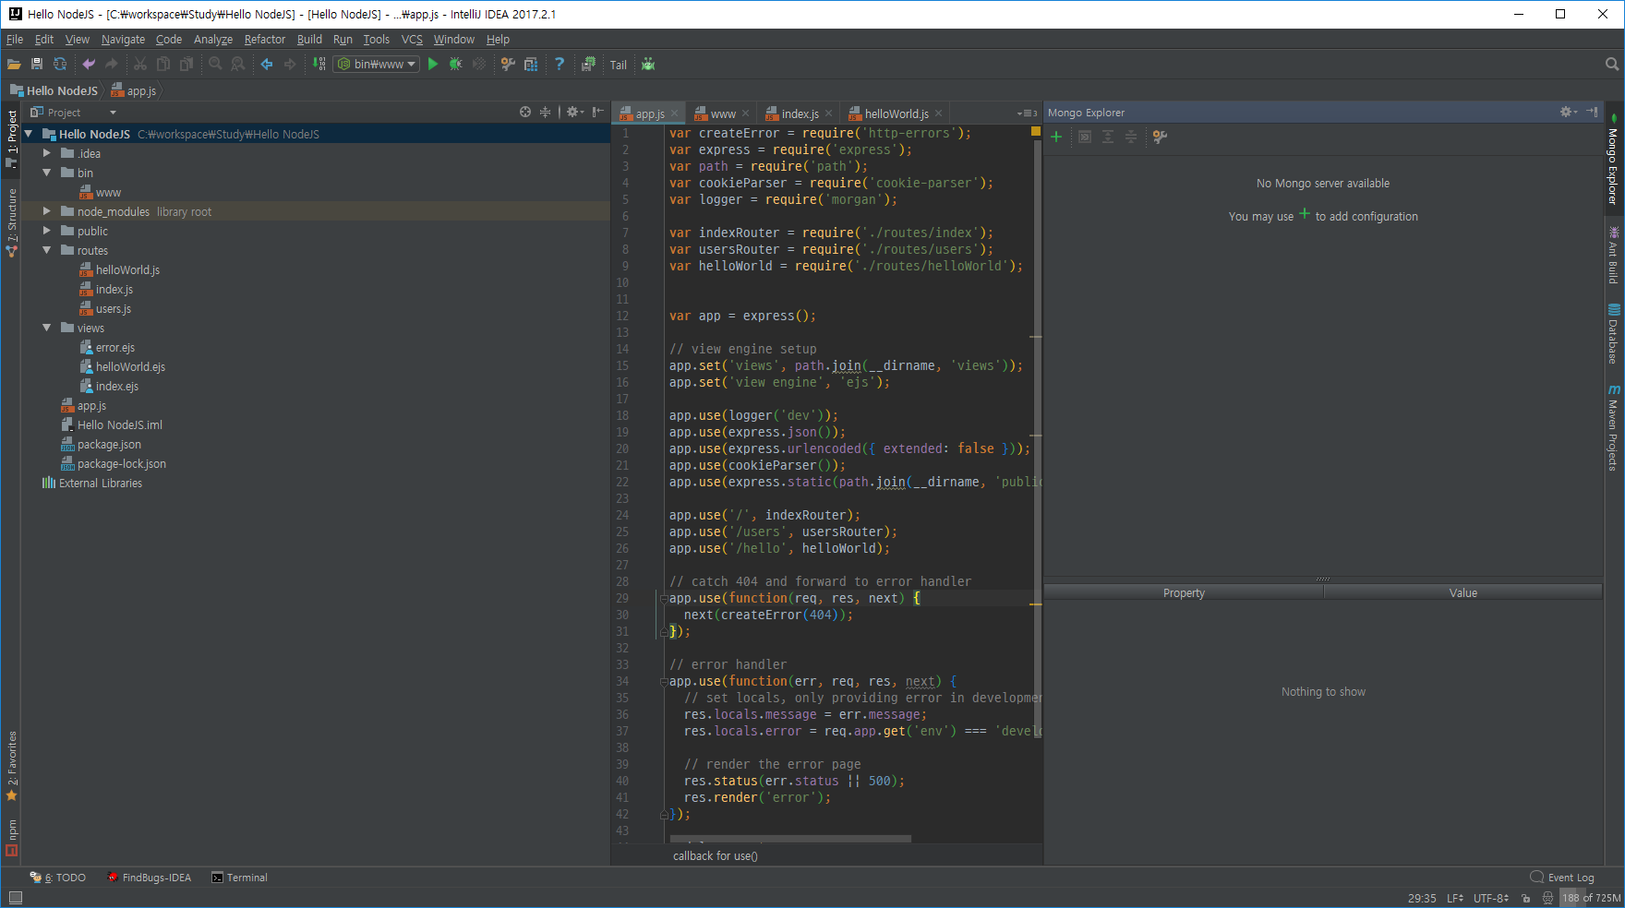Open the Refactor menu

(265, 40)
